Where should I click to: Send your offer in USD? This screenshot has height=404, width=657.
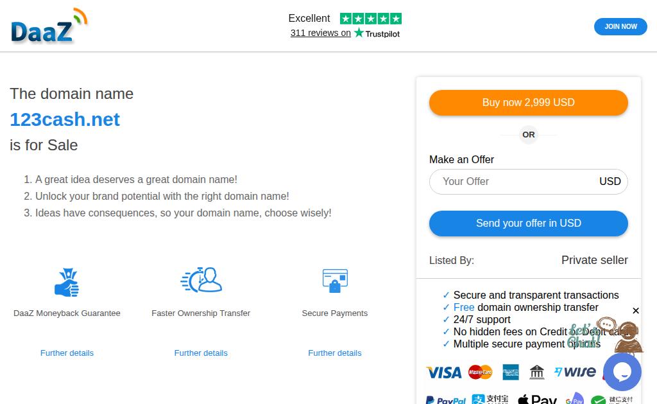(x=528, y=224)
